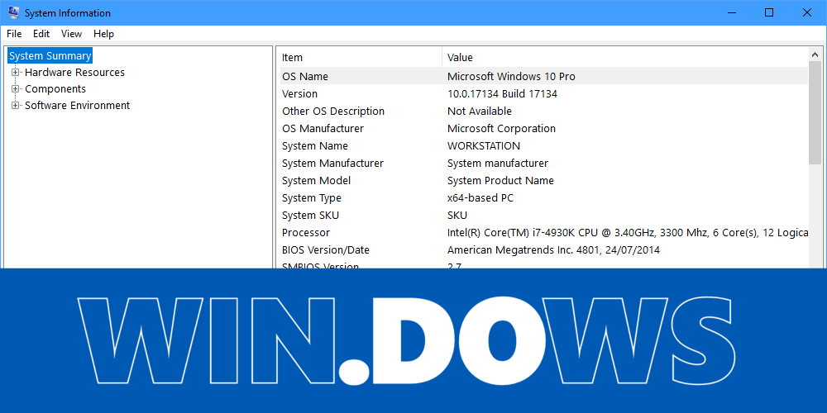Select System Summary in the tree

tap(50, 56)
